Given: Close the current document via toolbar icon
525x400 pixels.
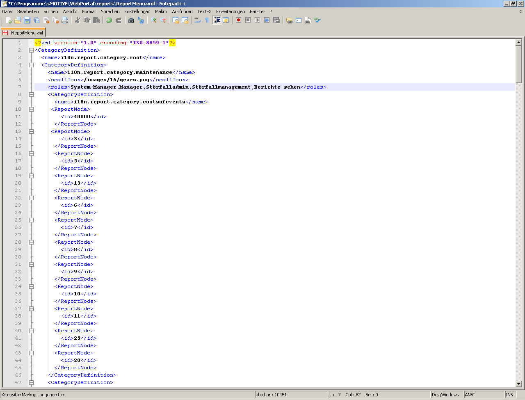Looking at the screenshot, I should 46,20.
